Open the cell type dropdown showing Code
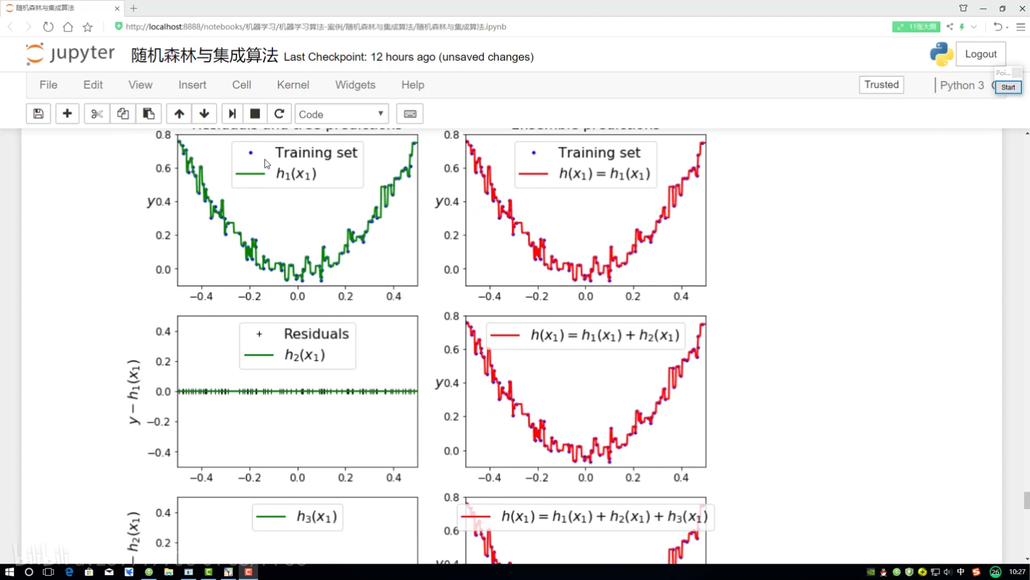 [341, 114]
